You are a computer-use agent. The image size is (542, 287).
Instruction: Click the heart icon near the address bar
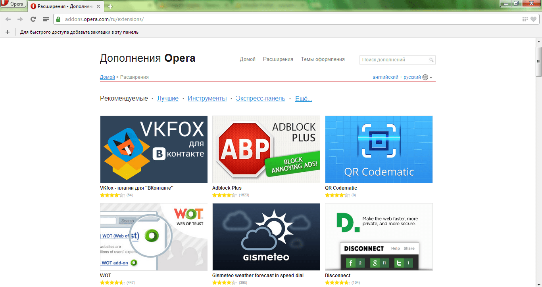[x=533, y=19]
